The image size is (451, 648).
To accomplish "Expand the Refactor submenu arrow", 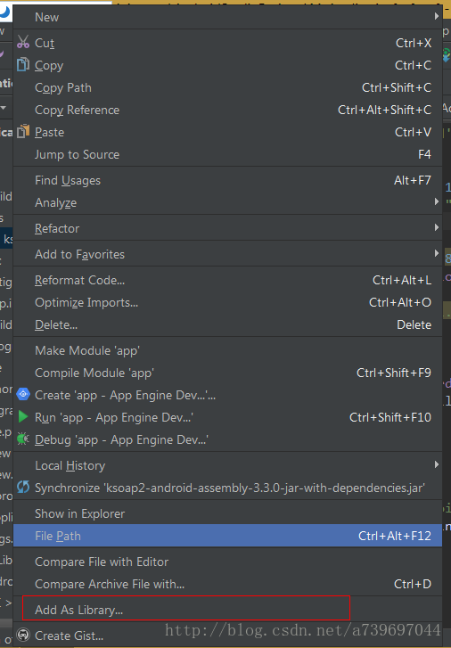I will (x=437, y=227).
